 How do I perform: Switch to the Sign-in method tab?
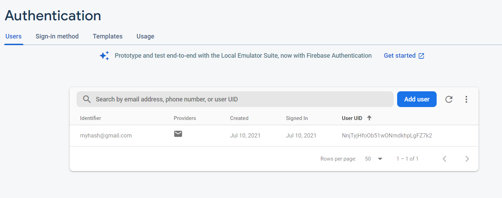click(x=57, y=36)
